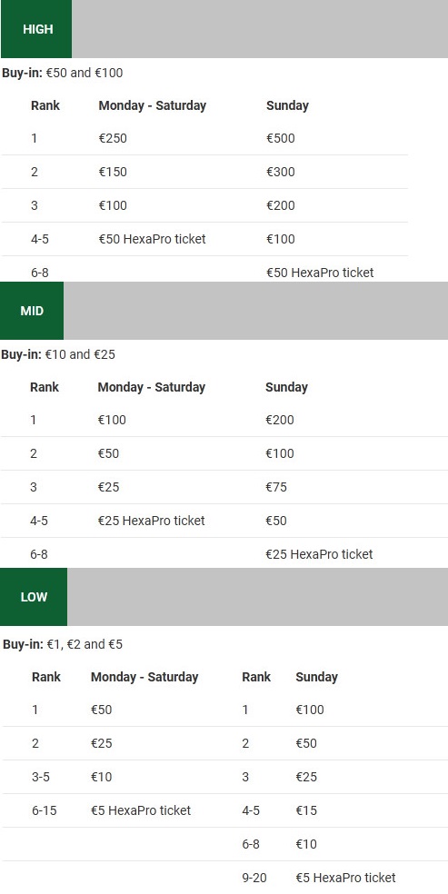
Task: Click the €300 Sunday prize for rank 2
Action: click(281, 172)
